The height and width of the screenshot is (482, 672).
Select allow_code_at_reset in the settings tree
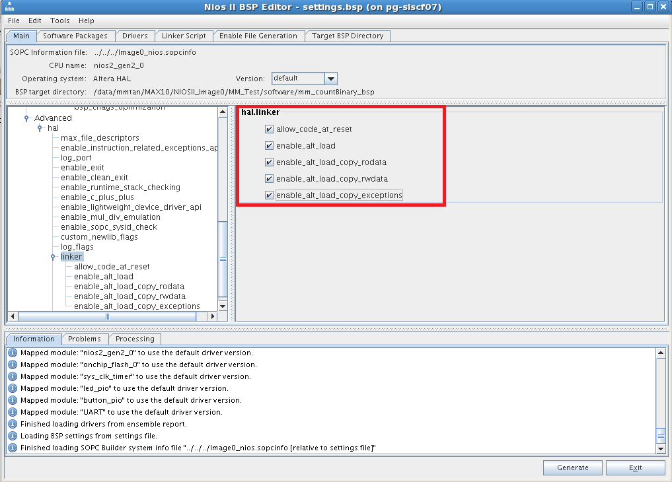(x=112, y=267)
